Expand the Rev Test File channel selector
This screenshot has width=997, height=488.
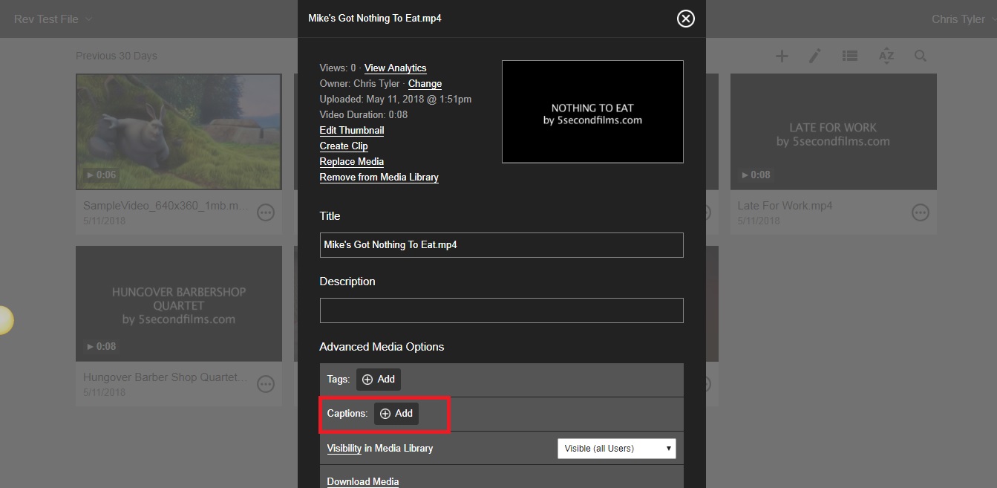tap(53, 19)
